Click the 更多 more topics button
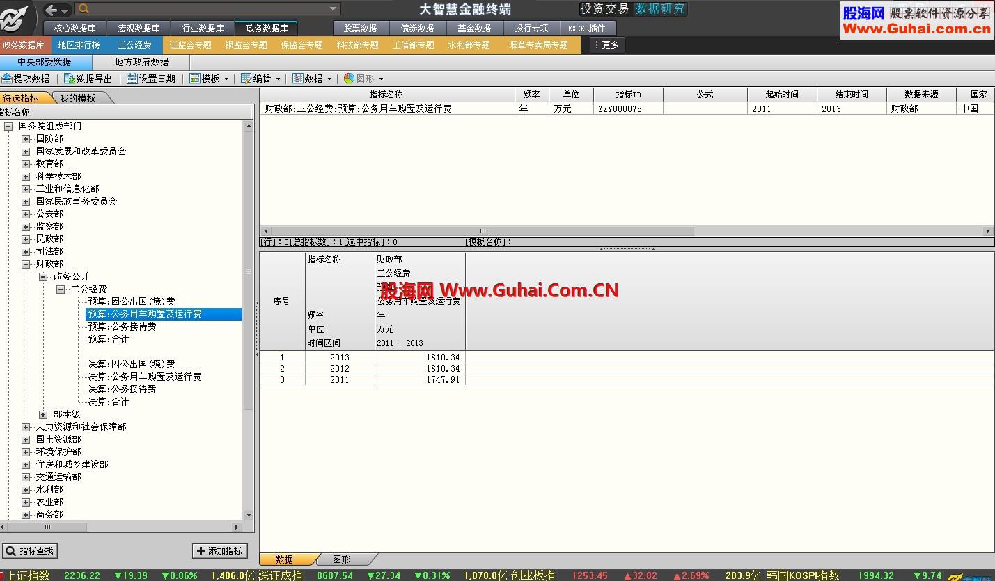995x581 pixels. coord(607,45)
